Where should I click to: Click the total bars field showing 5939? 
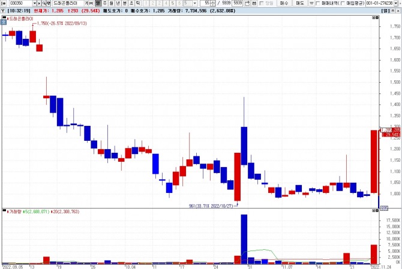point(238,3)
